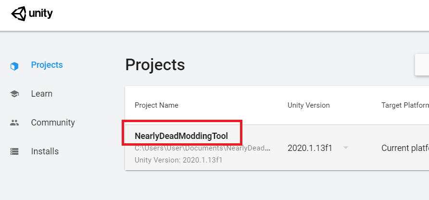Expand the Unity version dropdown arrow
Viewport: 429px width, 200px height.
346,148
